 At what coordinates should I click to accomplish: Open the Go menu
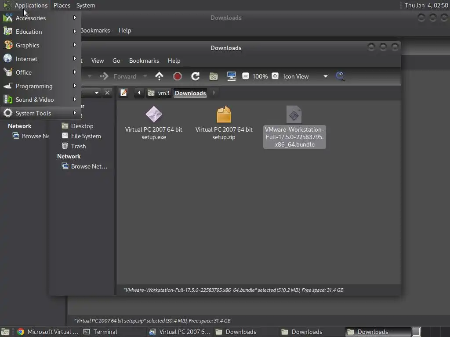coord(116,61)
